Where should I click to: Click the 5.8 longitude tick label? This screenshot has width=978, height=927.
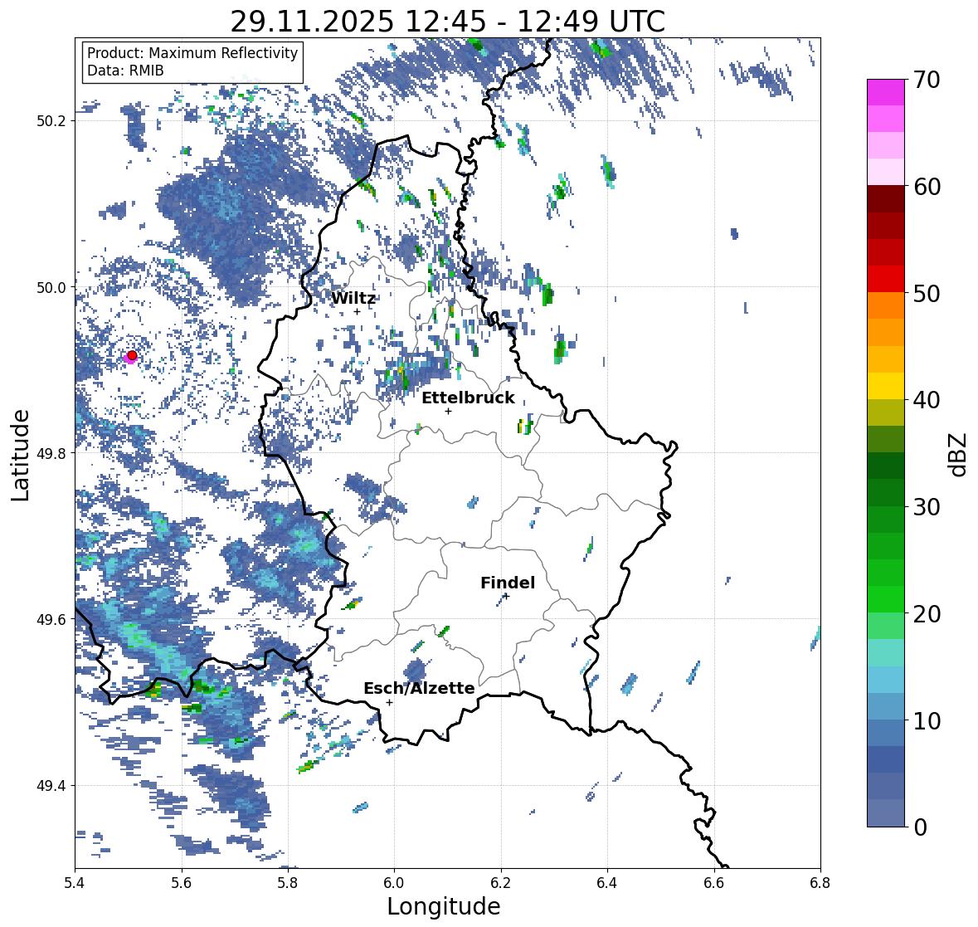[288, 883]
